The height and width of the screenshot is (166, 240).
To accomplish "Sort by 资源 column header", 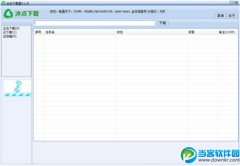I will coord(202,32).
